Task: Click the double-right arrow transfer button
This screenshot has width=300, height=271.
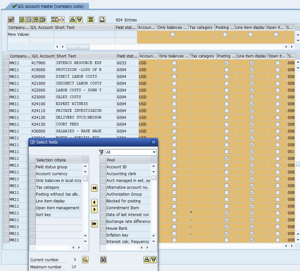Action: (x=94, y=224)
